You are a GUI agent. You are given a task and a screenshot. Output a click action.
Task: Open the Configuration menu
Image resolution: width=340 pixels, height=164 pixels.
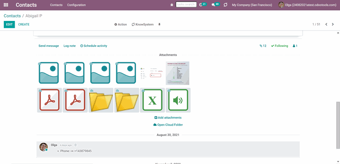pos(76,5)
